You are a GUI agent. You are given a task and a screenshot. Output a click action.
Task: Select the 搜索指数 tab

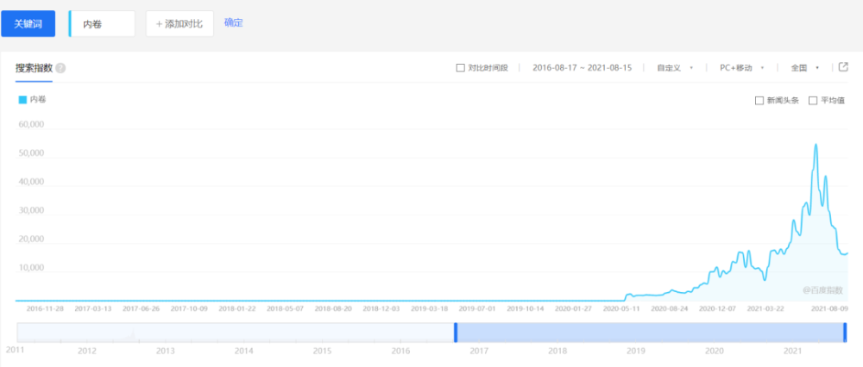34,68
